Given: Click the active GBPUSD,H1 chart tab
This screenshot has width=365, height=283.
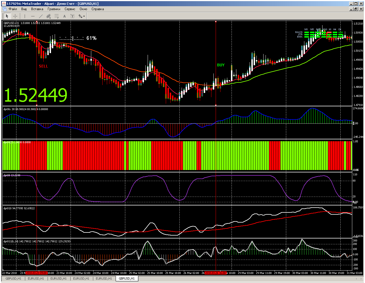Looking at the screenshot, I should (127, 278).
